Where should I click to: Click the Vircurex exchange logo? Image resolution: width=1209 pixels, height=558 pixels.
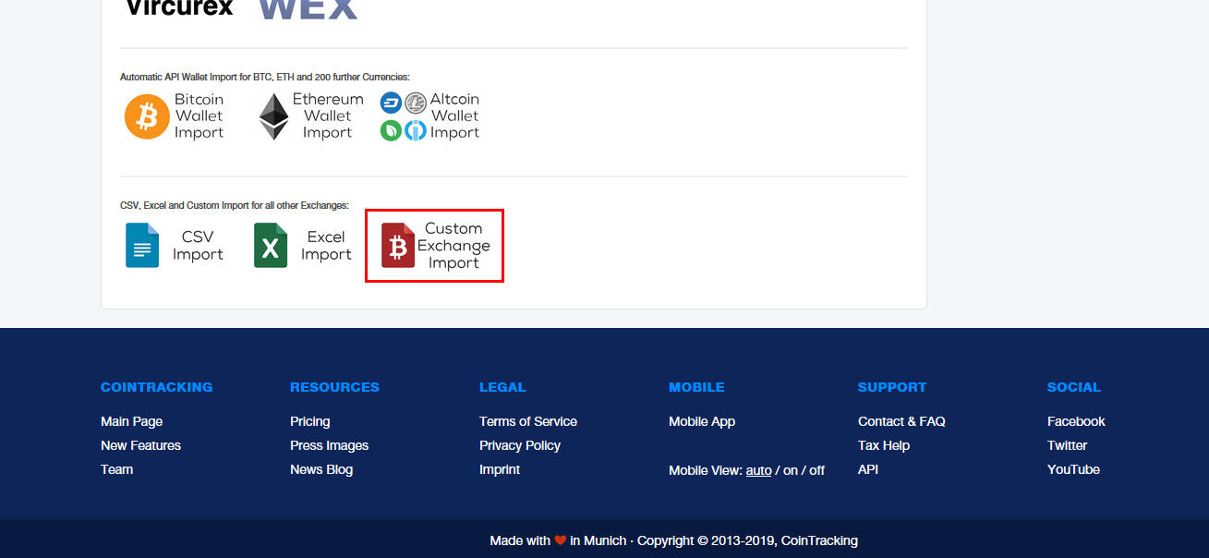[179, 8]
